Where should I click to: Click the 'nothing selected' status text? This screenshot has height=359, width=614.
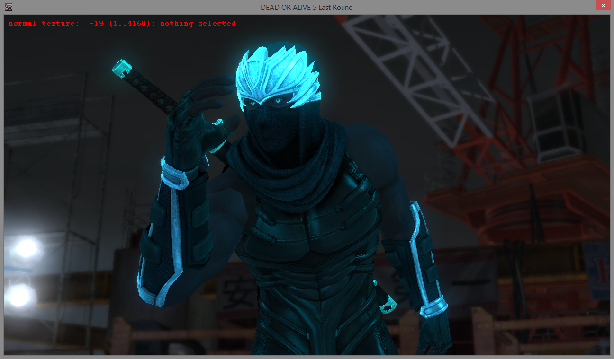(198, 23)
